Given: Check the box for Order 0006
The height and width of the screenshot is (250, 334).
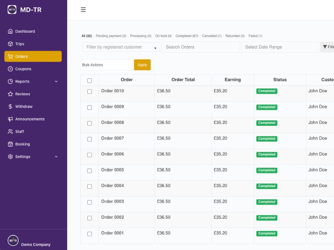Looking at the screenshot, I should (89, 155).
